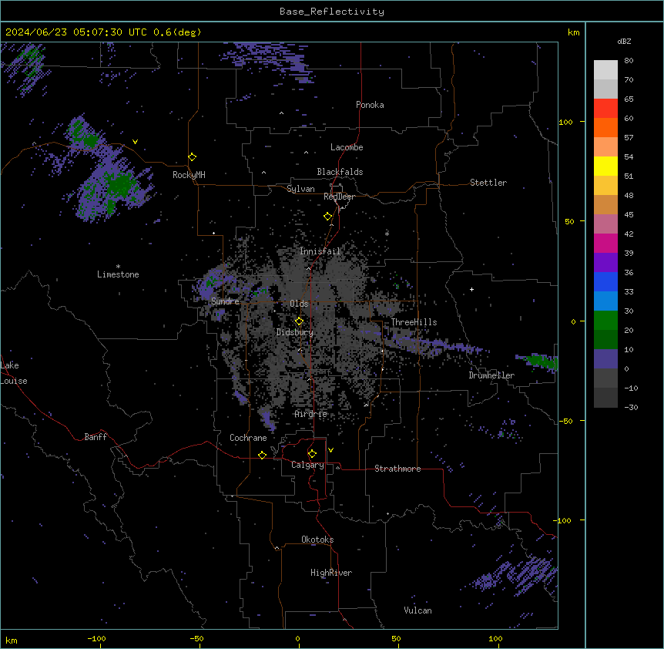
Task: Click the -50 tick on the bottom axis
Action: [196, 638]
